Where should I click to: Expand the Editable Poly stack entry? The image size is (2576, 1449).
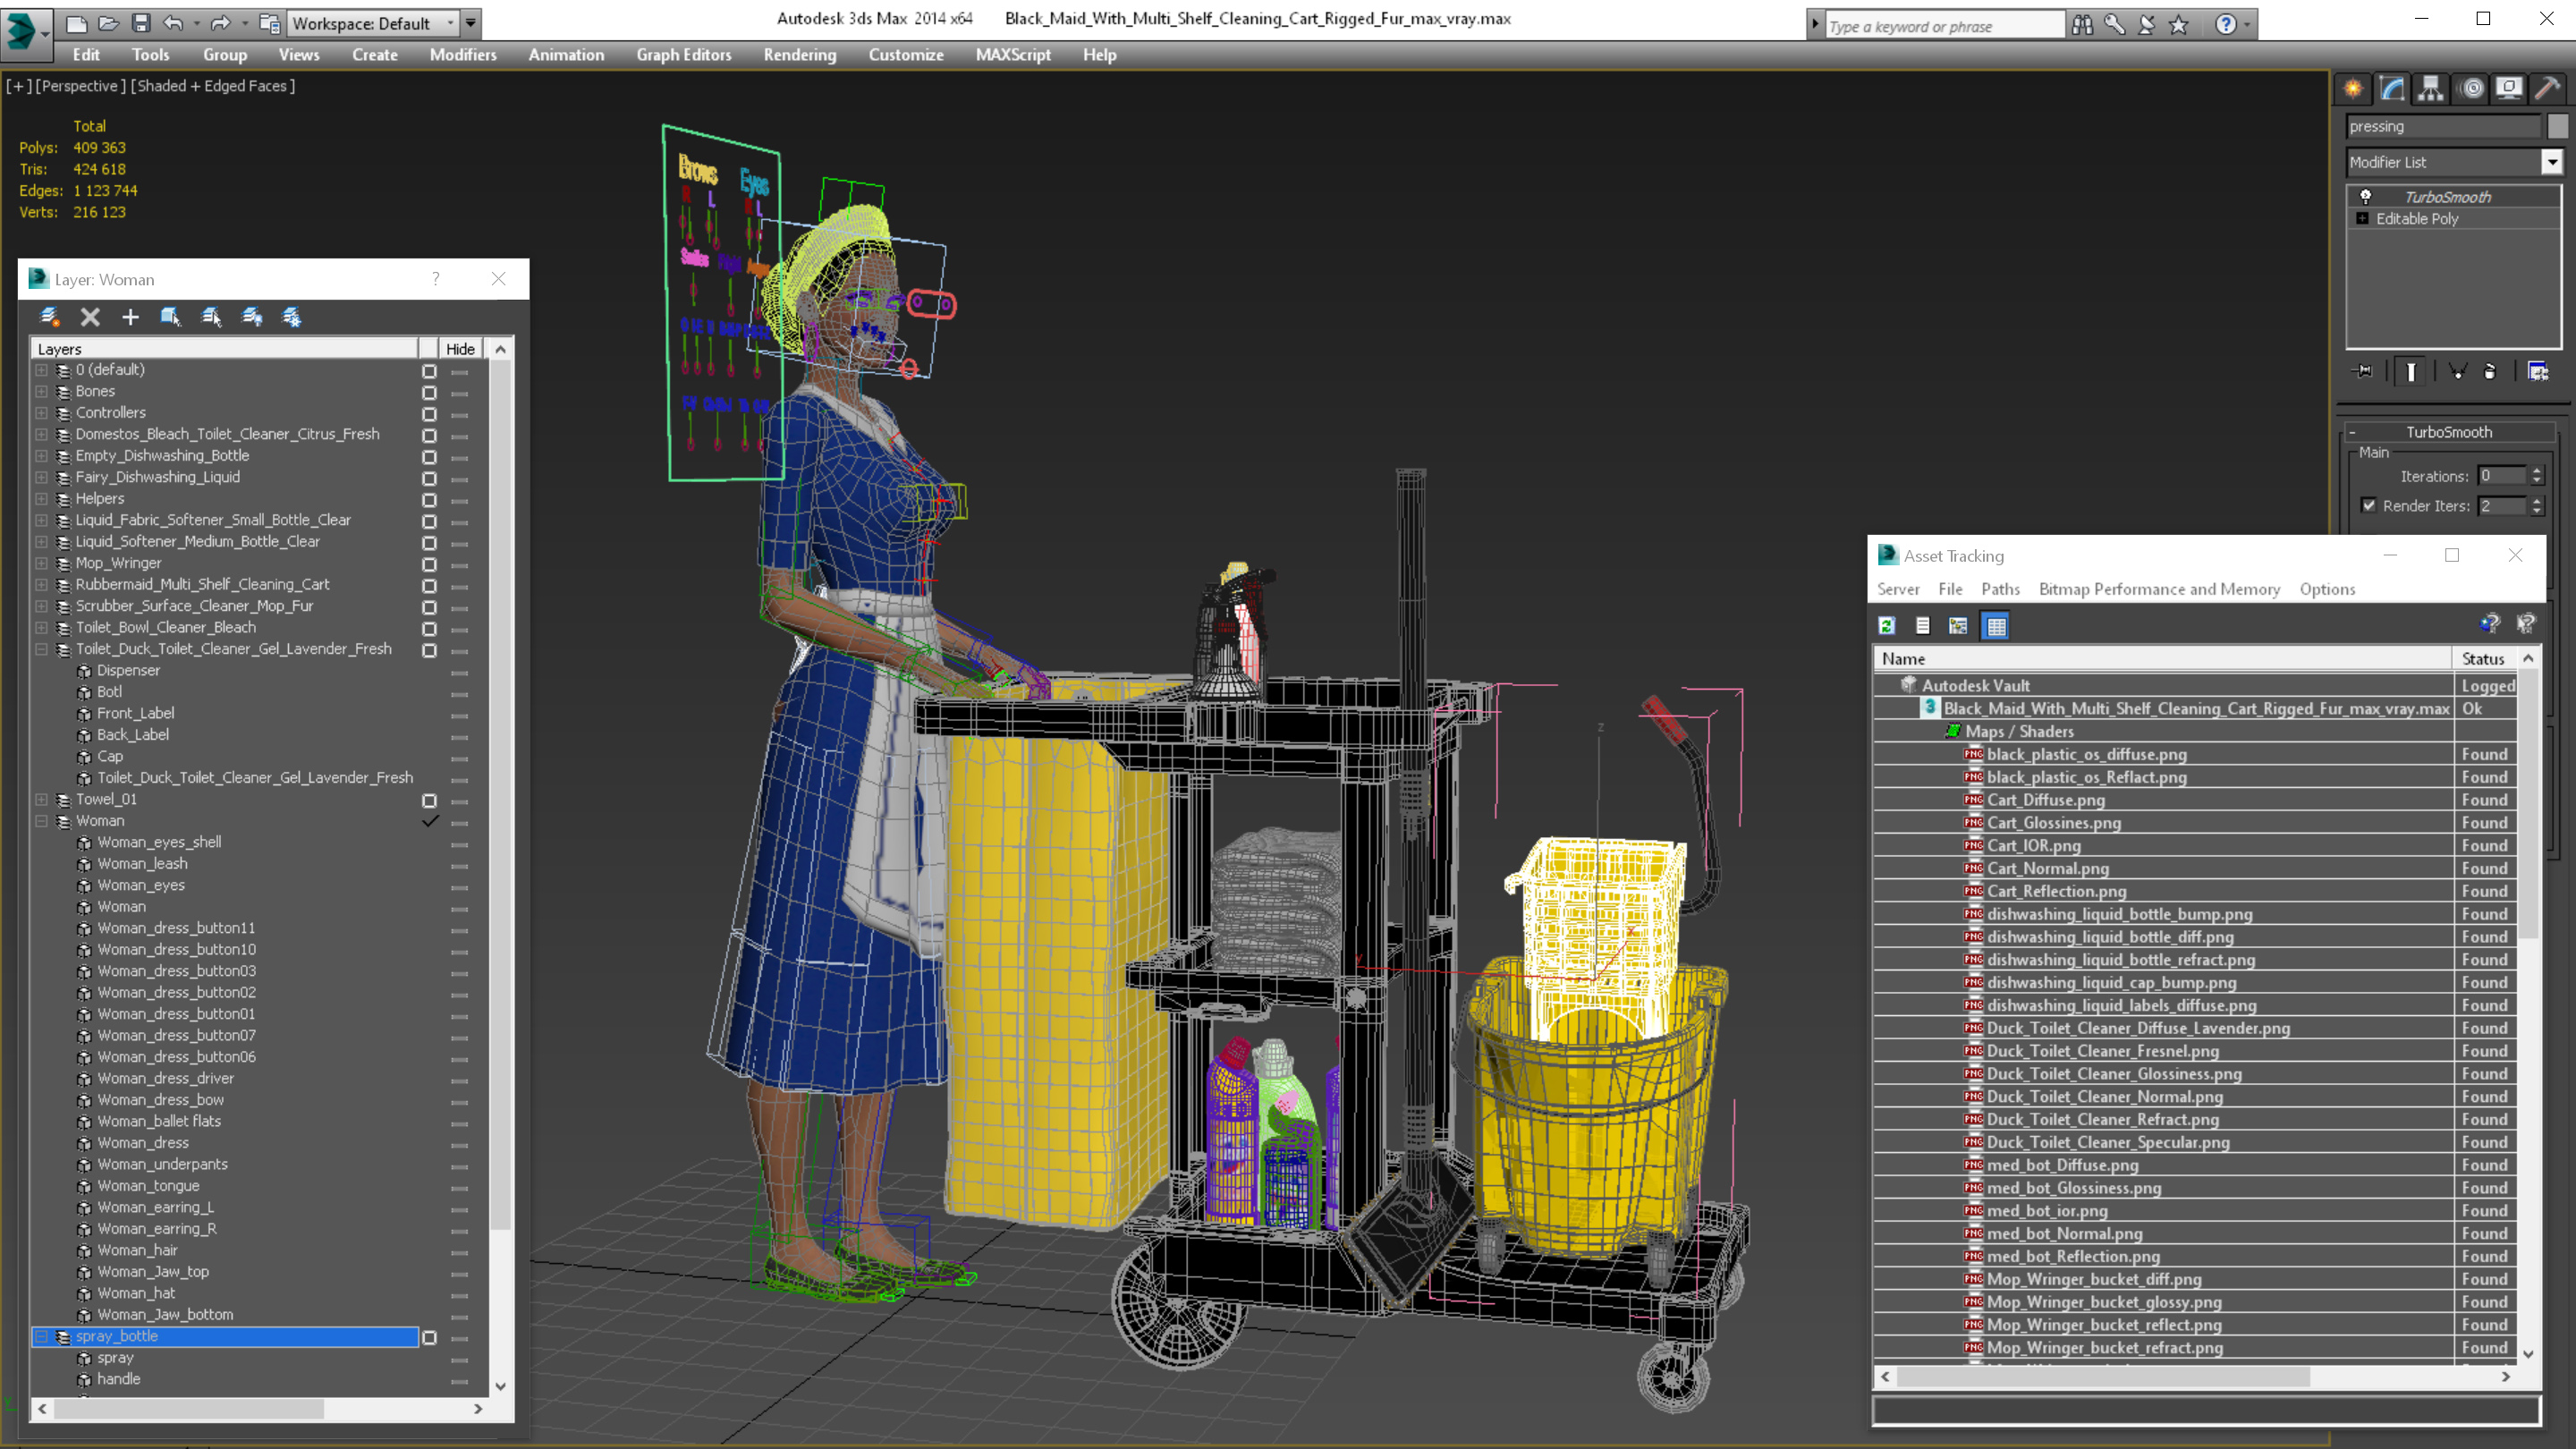(2362, 218)
